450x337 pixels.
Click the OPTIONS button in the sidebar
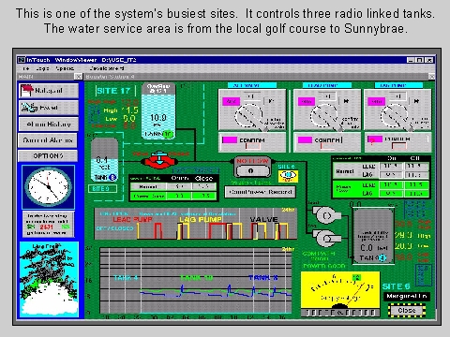point(48,155)
